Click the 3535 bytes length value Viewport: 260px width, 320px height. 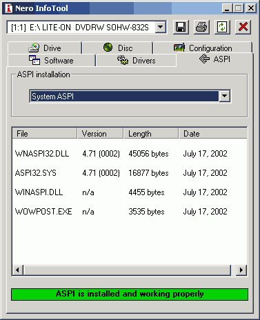[146, 212]
